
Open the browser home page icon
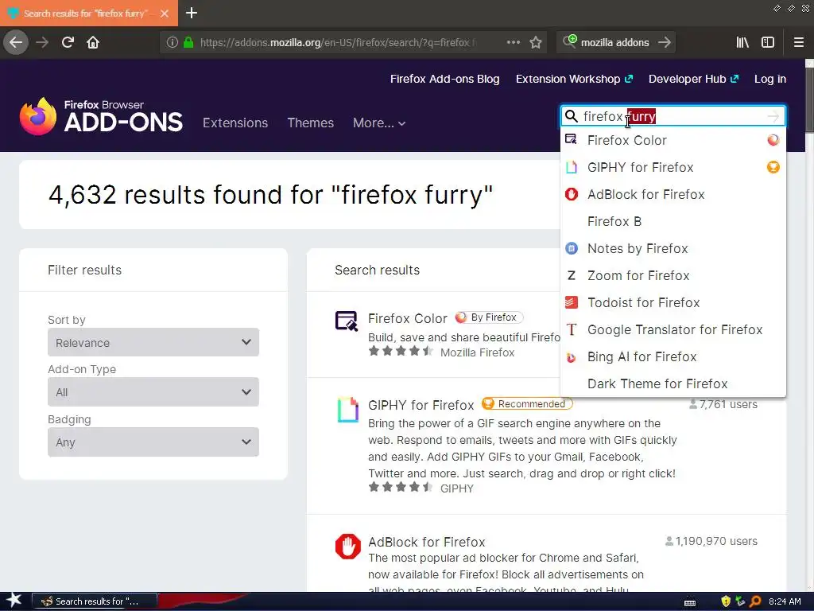click(93, 42)
